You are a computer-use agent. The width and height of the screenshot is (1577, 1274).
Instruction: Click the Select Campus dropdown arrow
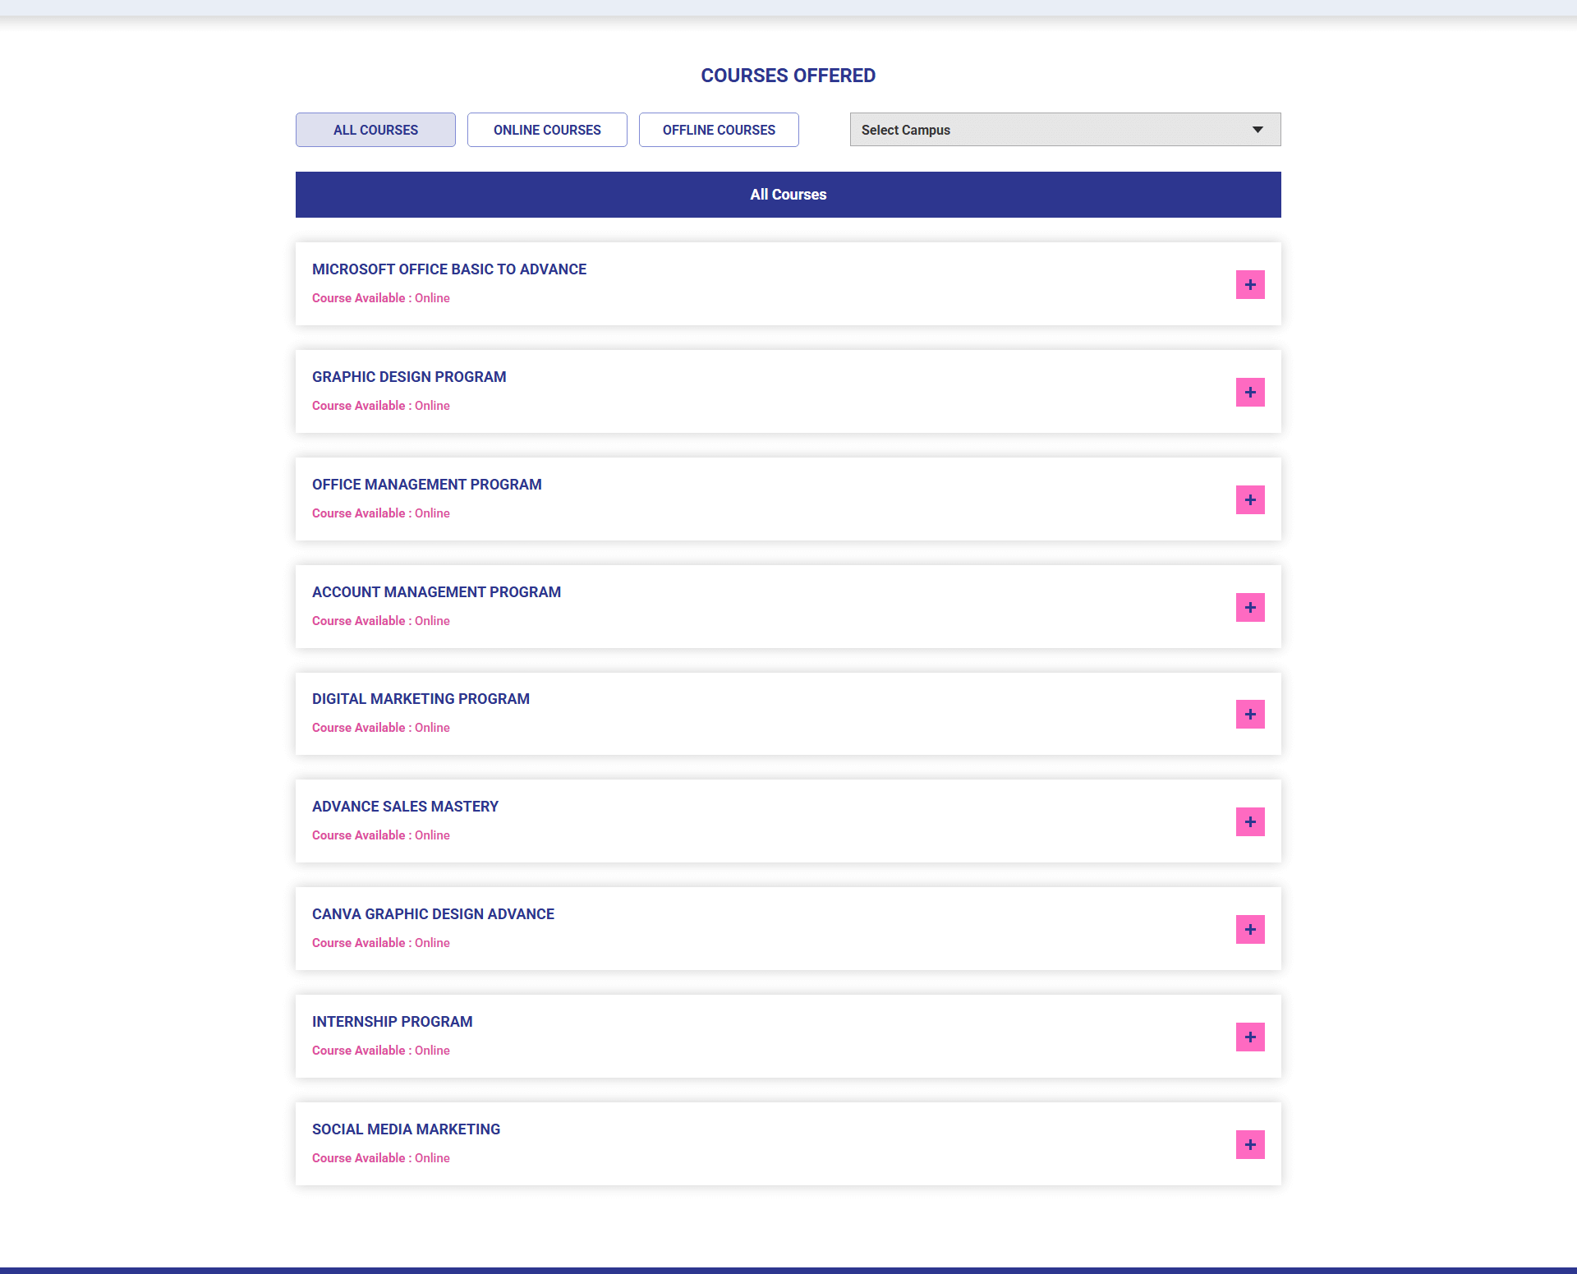pos(1257,129)
